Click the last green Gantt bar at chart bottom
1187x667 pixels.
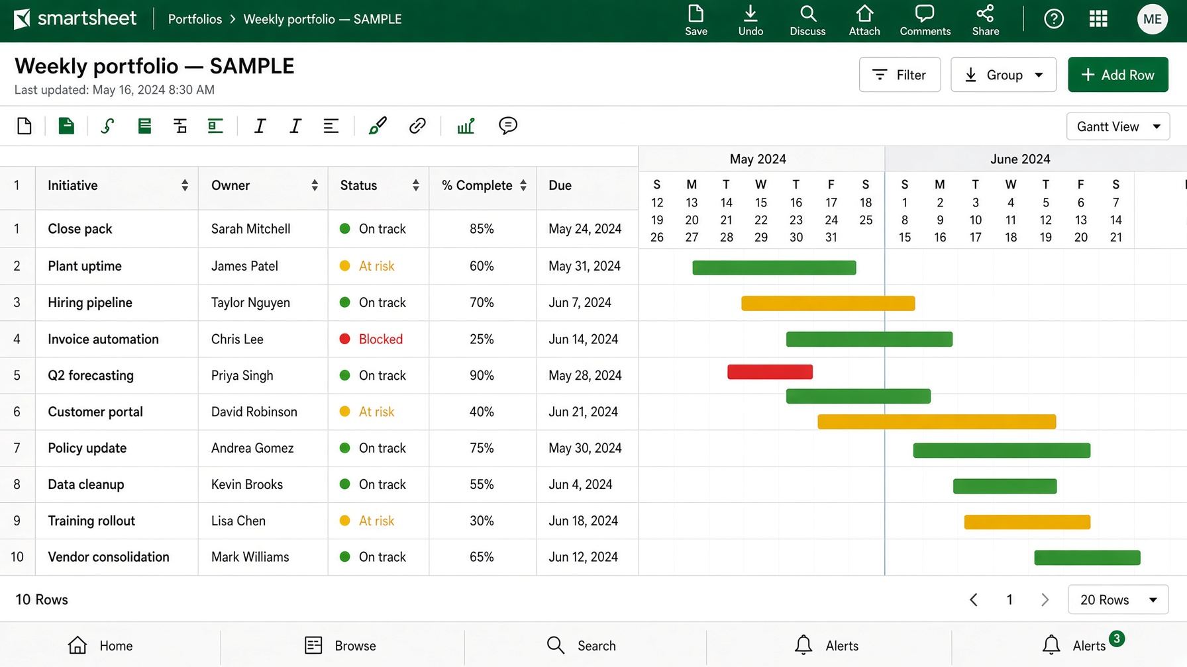coord(1087,558)
